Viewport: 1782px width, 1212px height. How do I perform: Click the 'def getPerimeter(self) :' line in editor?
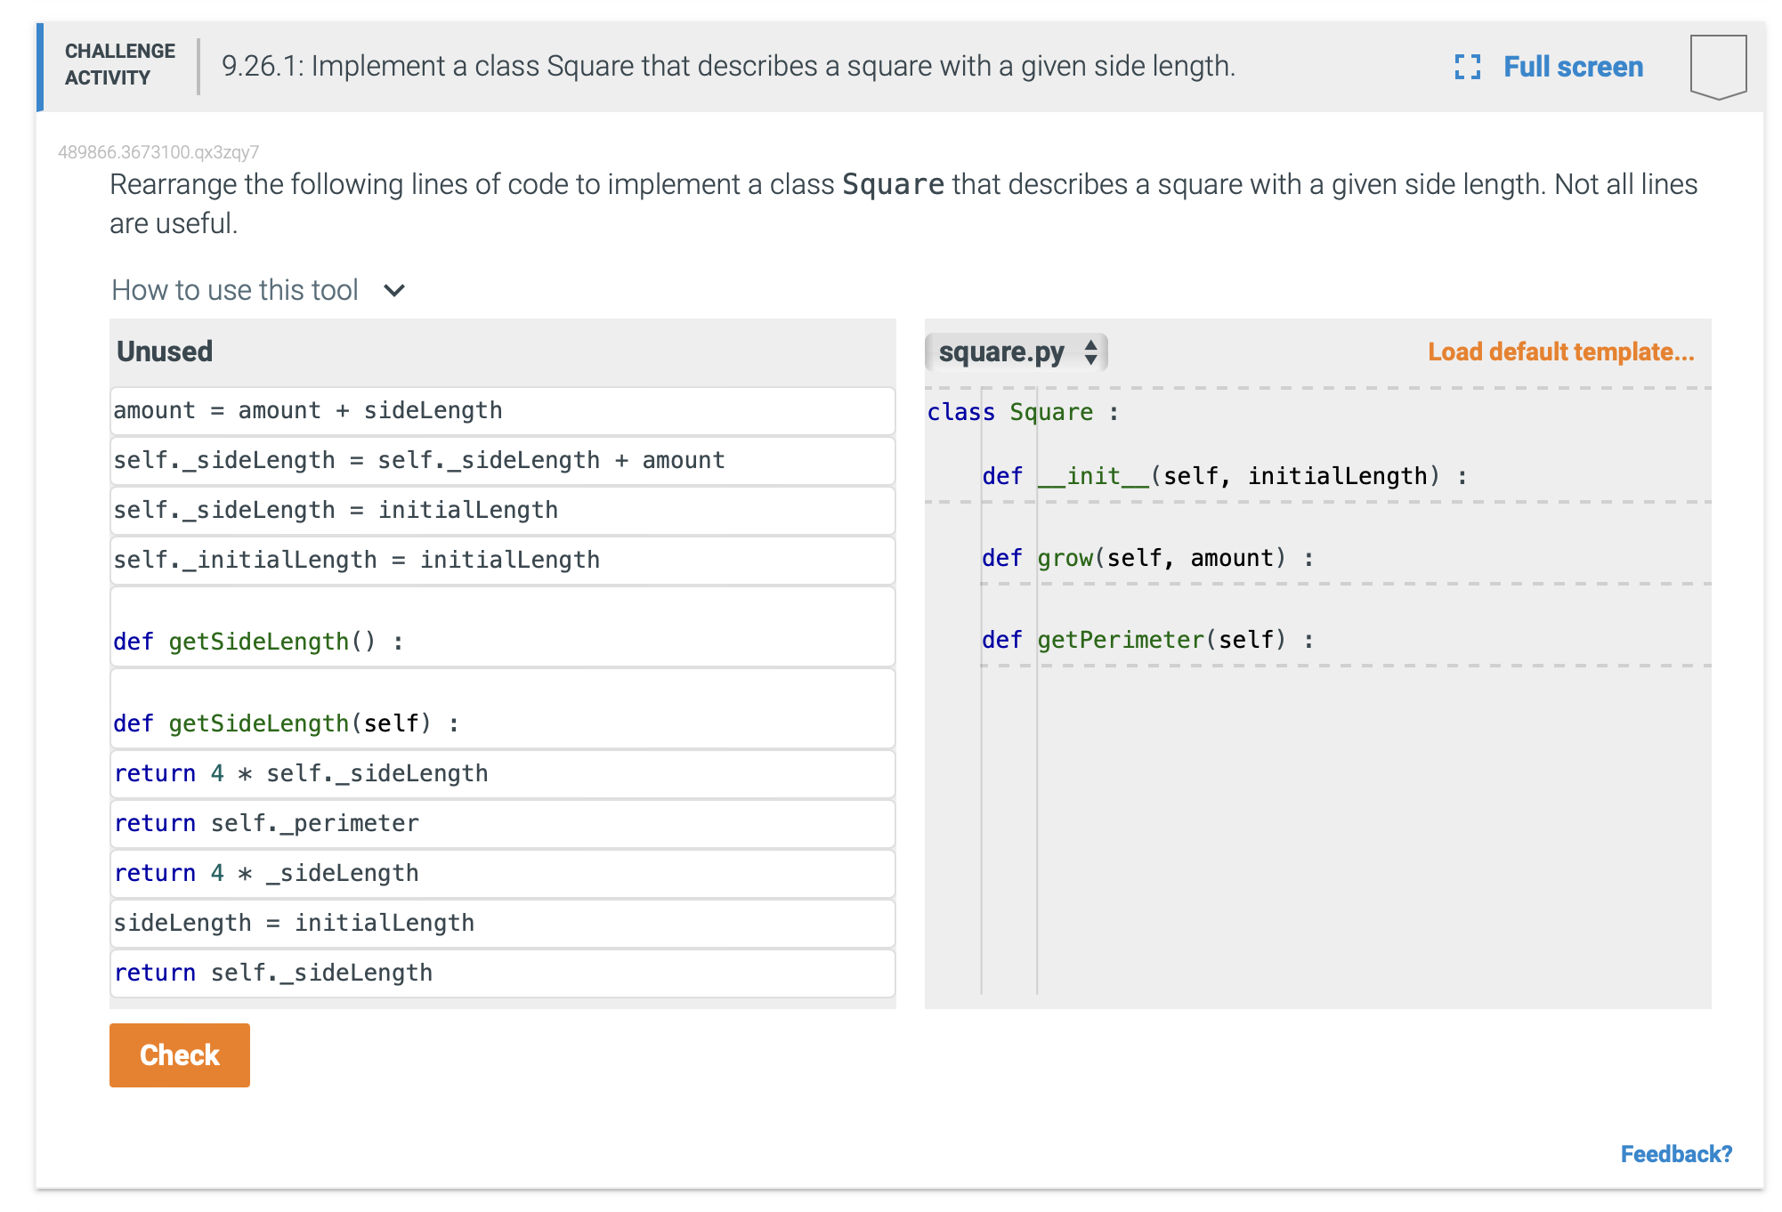[x=1147, y=641]
